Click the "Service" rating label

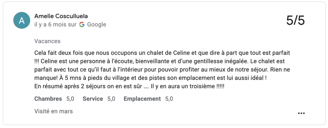[x=93, y=99]
